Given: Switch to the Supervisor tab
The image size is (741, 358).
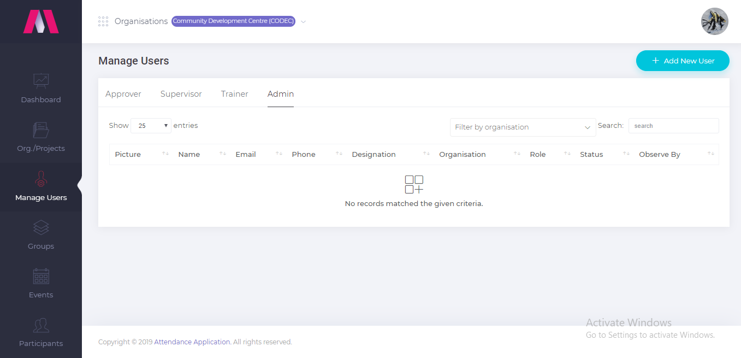Looking at the screenshot, I should point(181,94).
